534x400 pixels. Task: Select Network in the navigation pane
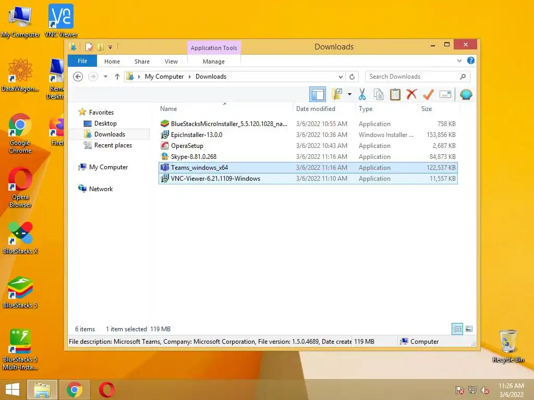[101, 189]
